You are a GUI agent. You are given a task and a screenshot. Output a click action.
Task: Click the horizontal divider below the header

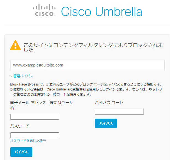[87, 26]
